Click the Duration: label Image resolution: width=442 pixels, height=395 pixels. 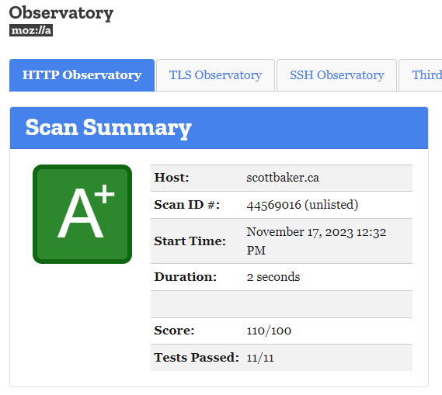click(x=186, y=277)
